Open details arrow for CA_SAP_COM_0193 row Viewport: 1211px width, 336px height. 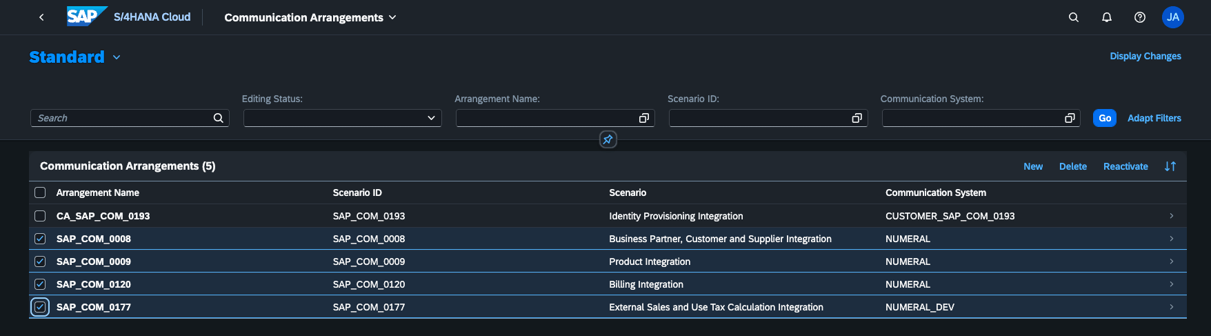point(1172,216)
